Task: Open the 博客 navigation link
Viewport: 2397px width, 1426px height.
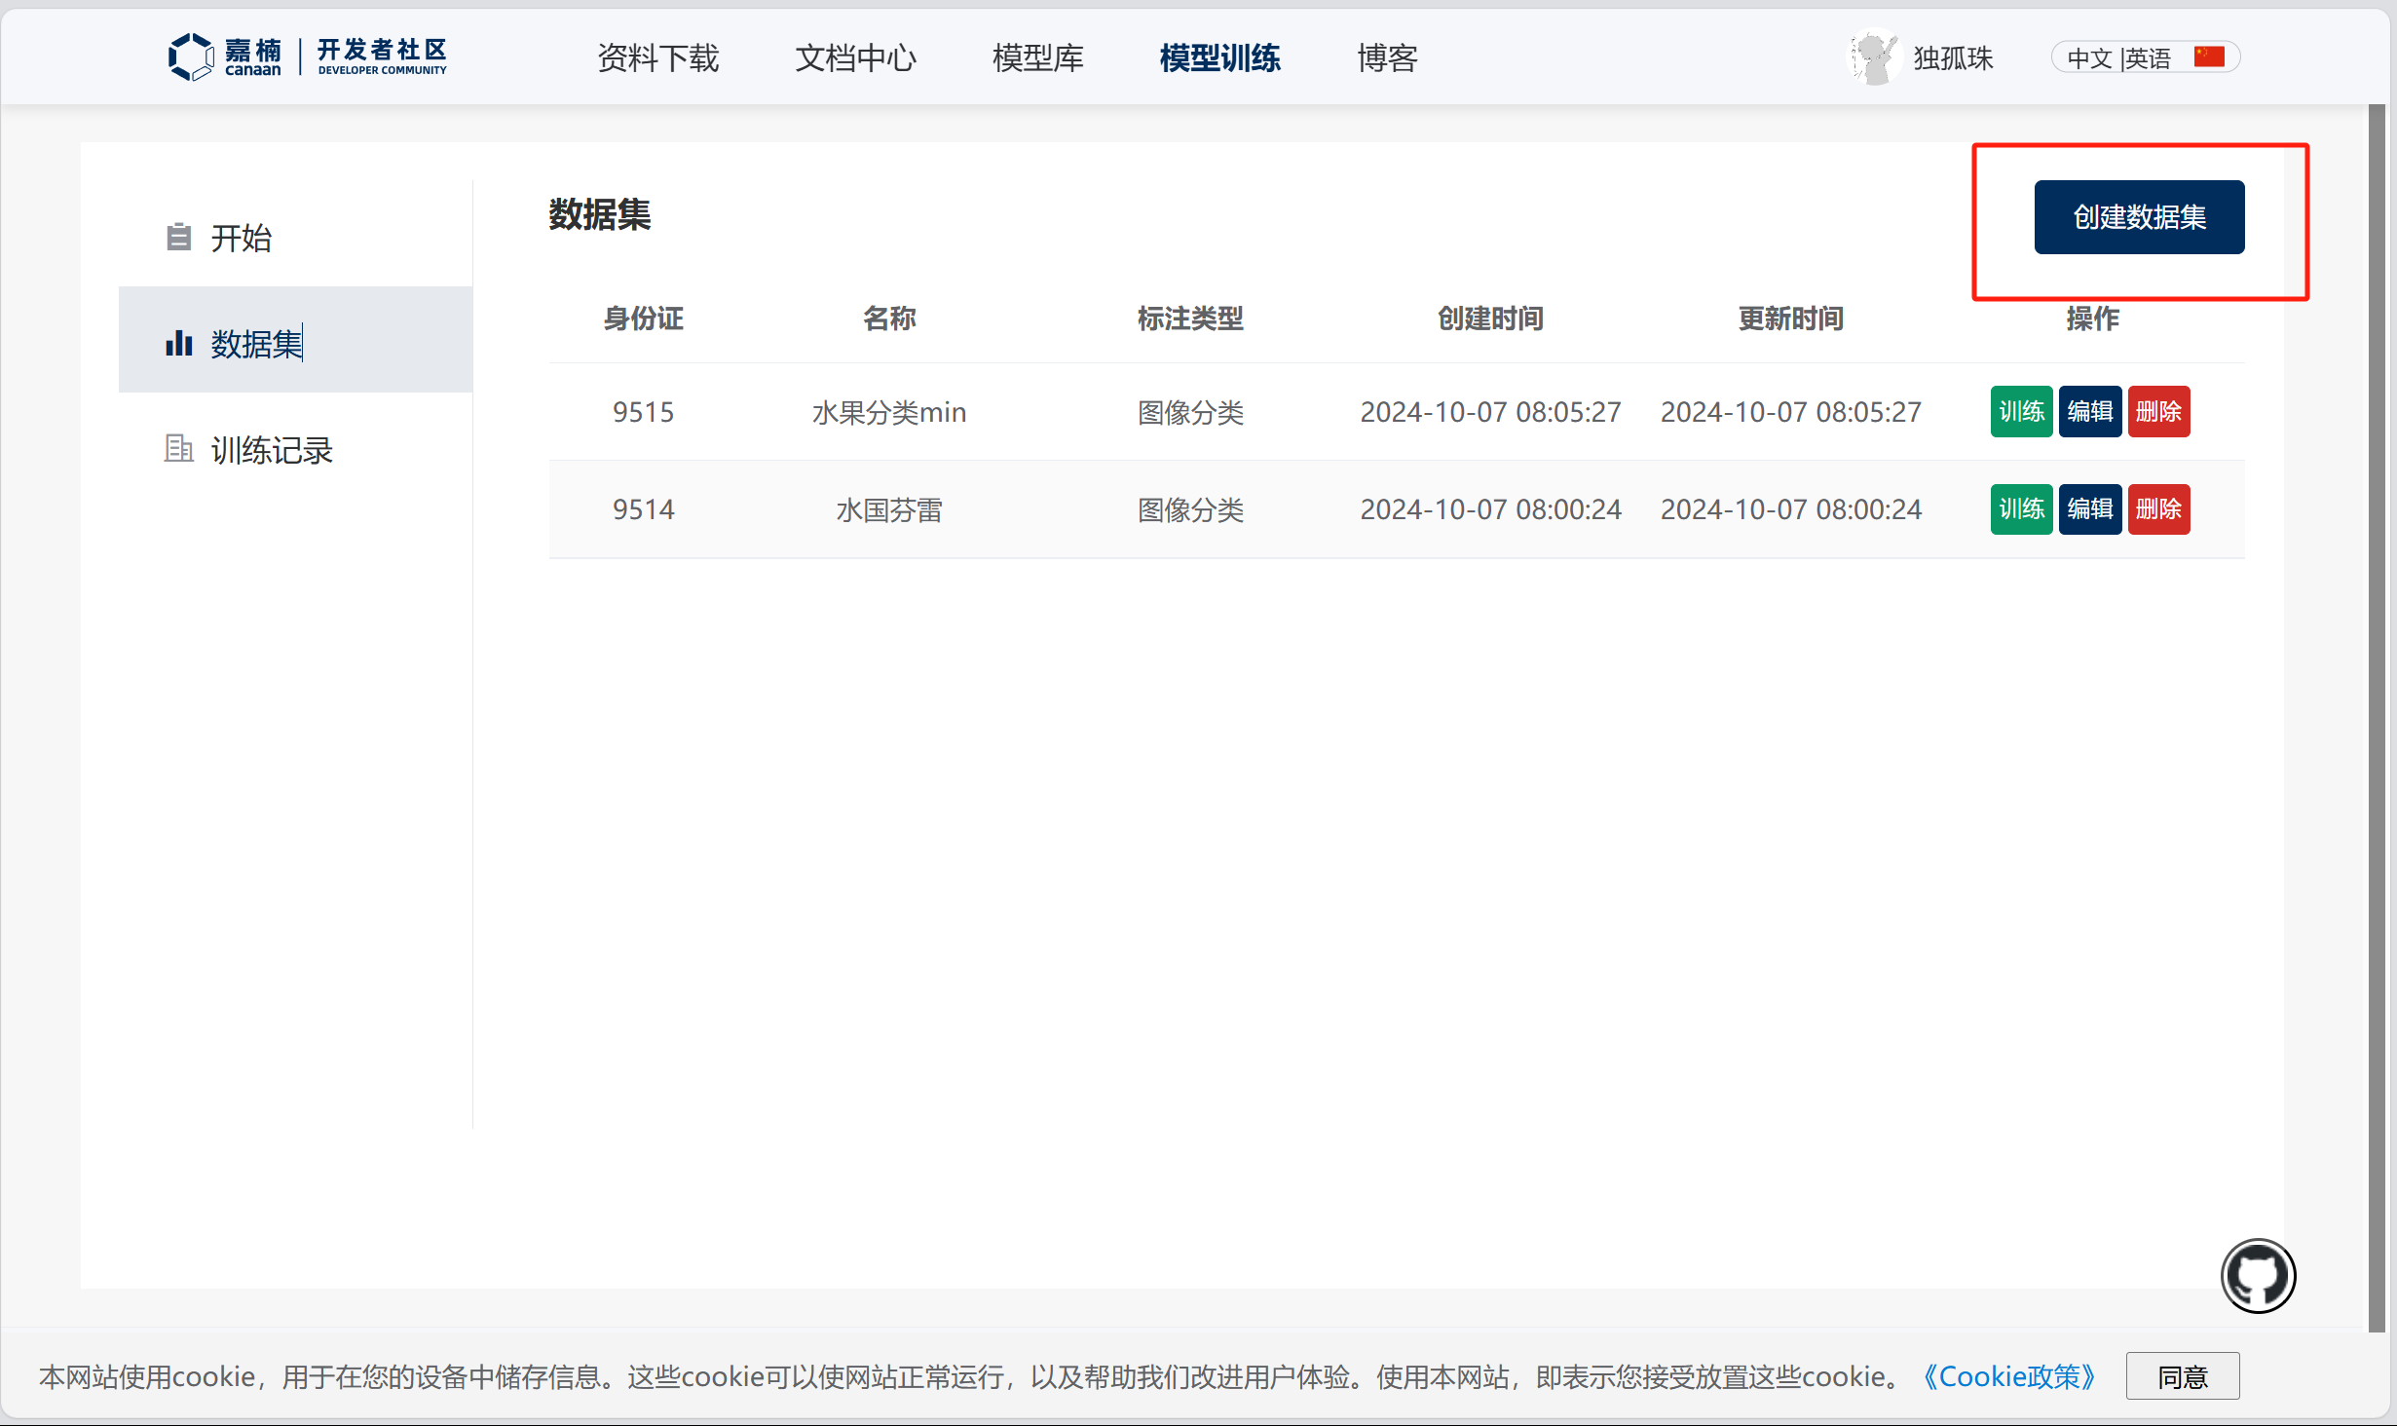Action: (1387, 58)
